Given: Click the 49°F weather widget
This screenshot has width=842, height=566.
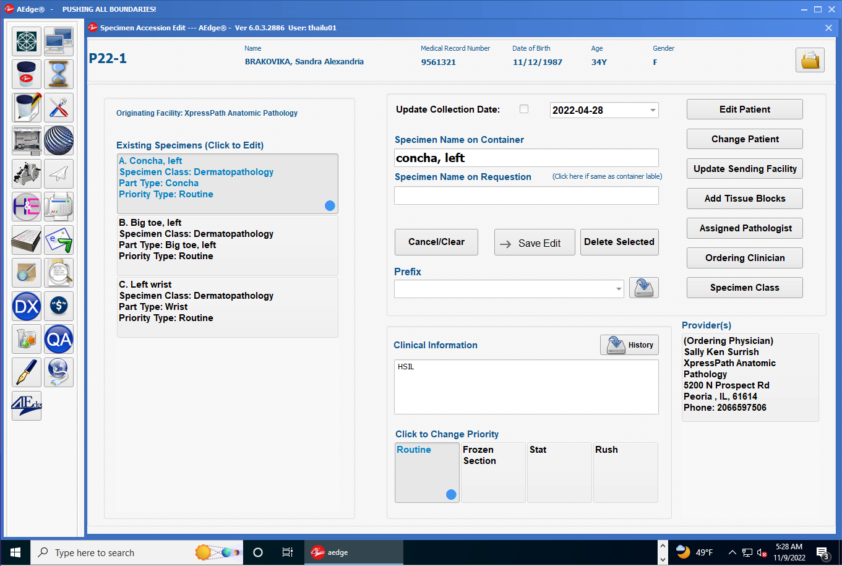Looking at the screenshot, I should tap(694, 552).
